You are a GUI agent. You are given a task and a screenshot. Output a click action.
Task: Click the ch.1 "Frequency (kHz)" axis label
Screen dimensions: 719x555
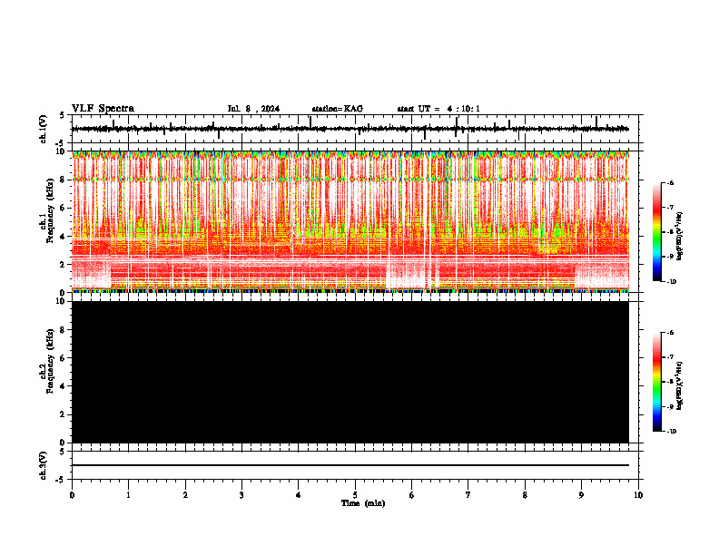point(50,210)
